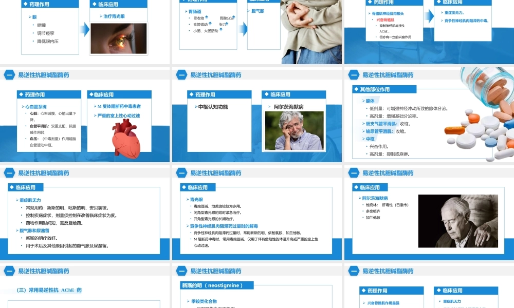The height and width of the screenshot is (308, 514).
Task: Click the hexagon icon on the heart slide header
Action: (9, 74)
